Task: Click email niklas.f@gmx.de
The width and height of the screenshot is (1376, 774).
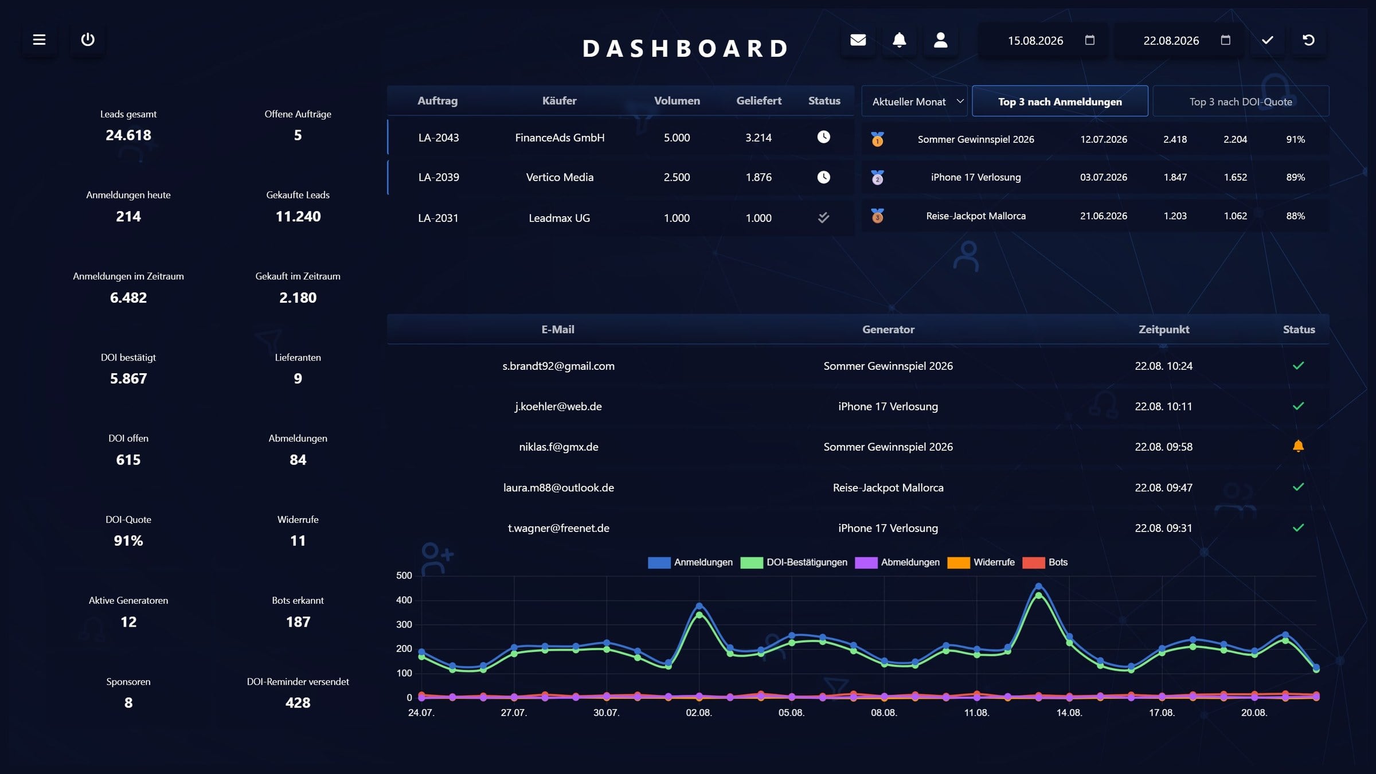Action: (558, 447)
